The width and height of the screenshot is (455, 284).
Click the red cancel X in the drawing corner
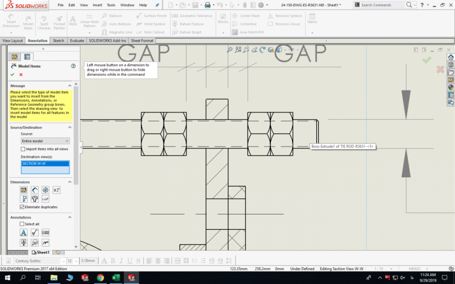coord(440,70)
